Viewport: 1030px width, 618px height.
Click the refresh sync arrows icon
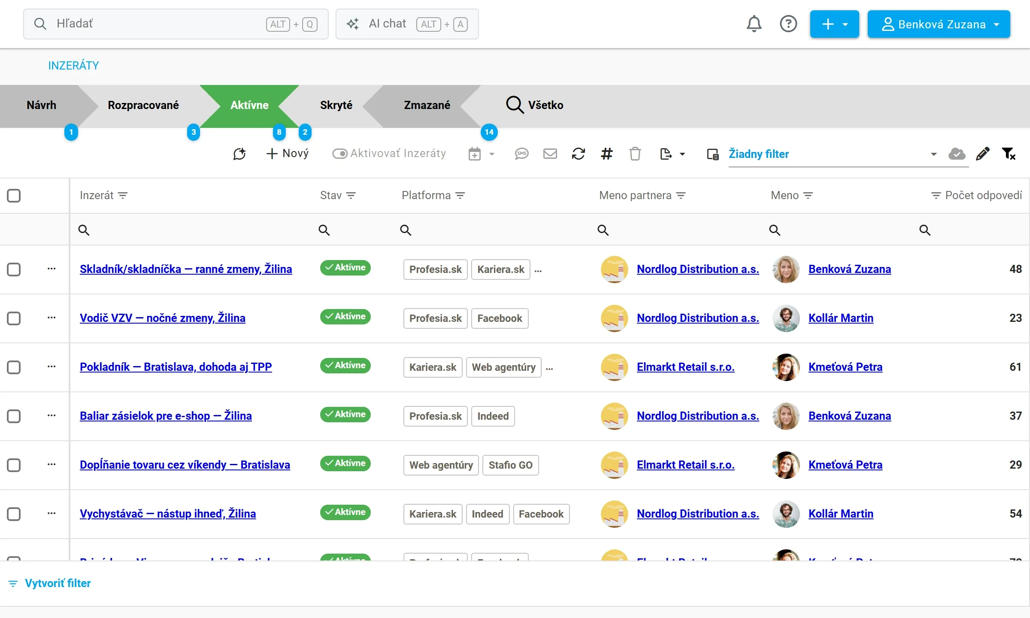tap(579, 154)
